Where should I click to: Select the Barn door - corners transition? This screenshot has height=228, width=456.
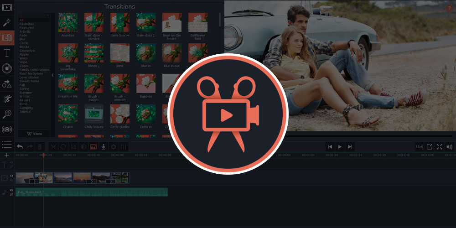click(94, 22)
